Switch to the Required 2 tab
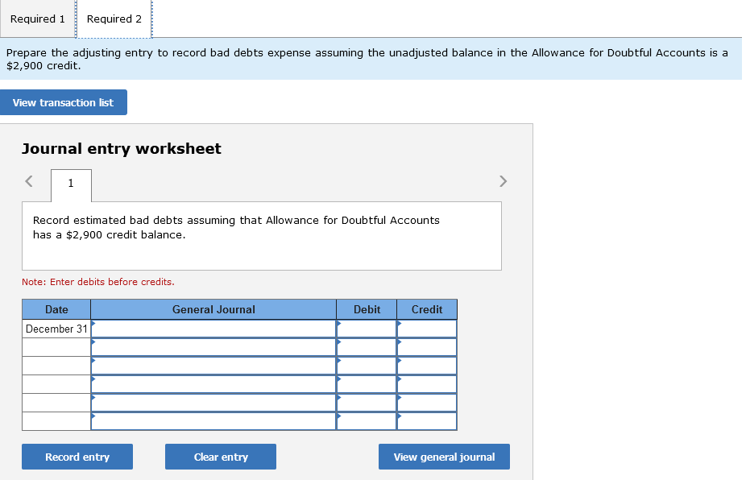The image size is (746, 480). pyautogui.click(x=114, y=19)
